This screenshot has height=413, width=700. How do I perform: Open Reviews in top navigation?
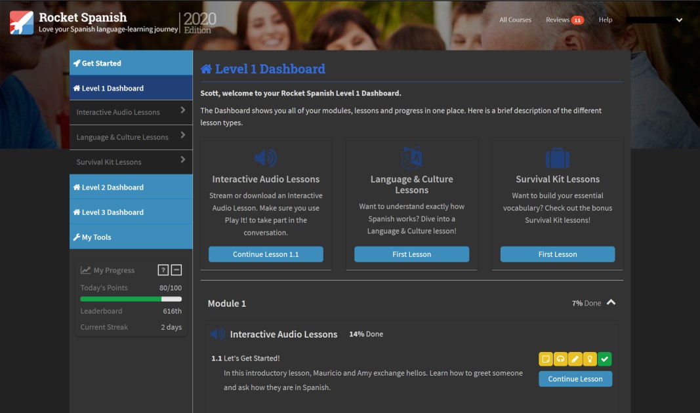pyautogui.click(x=558, y=20)
